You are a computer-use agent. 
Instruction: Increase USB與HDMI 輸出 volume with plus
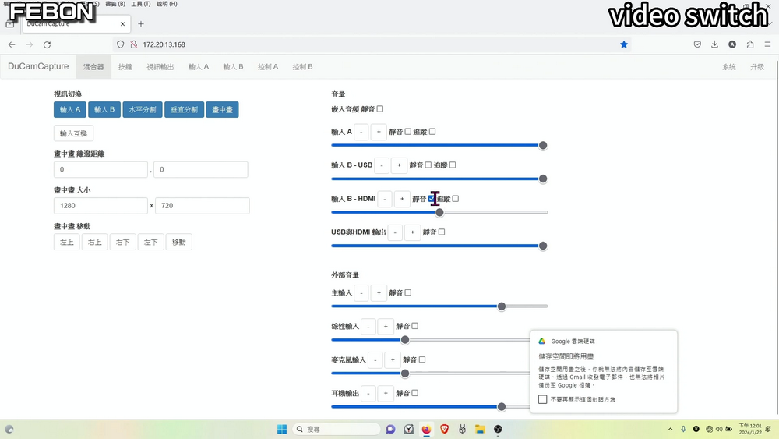click(412, 232)
